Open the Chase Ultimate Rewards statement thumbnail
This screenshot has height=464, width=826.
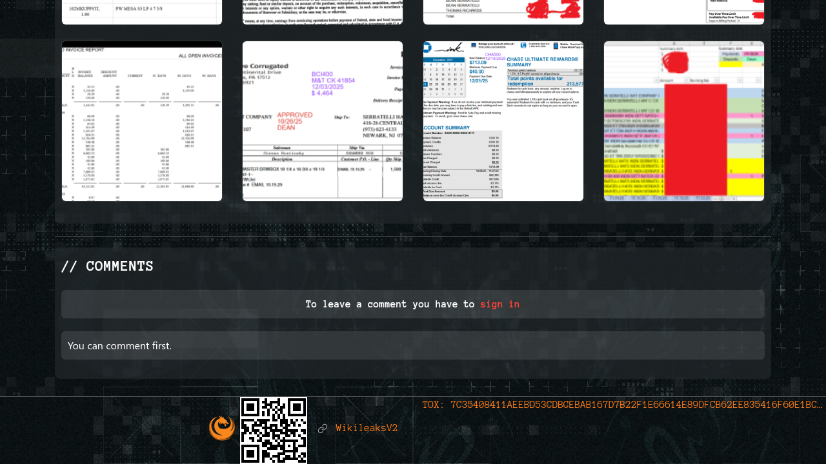(503, 121)
